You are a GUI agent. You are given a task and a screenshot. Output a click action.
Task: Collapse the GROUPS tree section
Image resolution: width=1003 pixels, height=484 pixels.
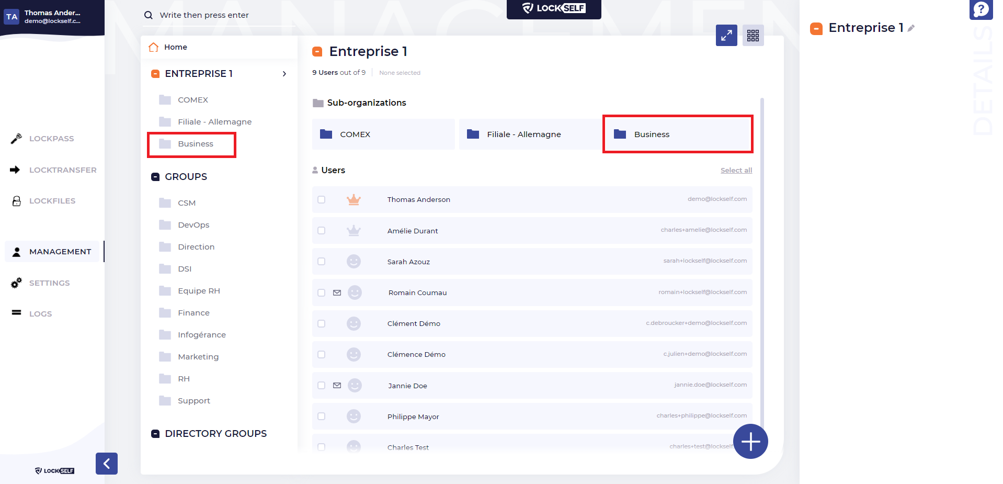pos(155,177)
